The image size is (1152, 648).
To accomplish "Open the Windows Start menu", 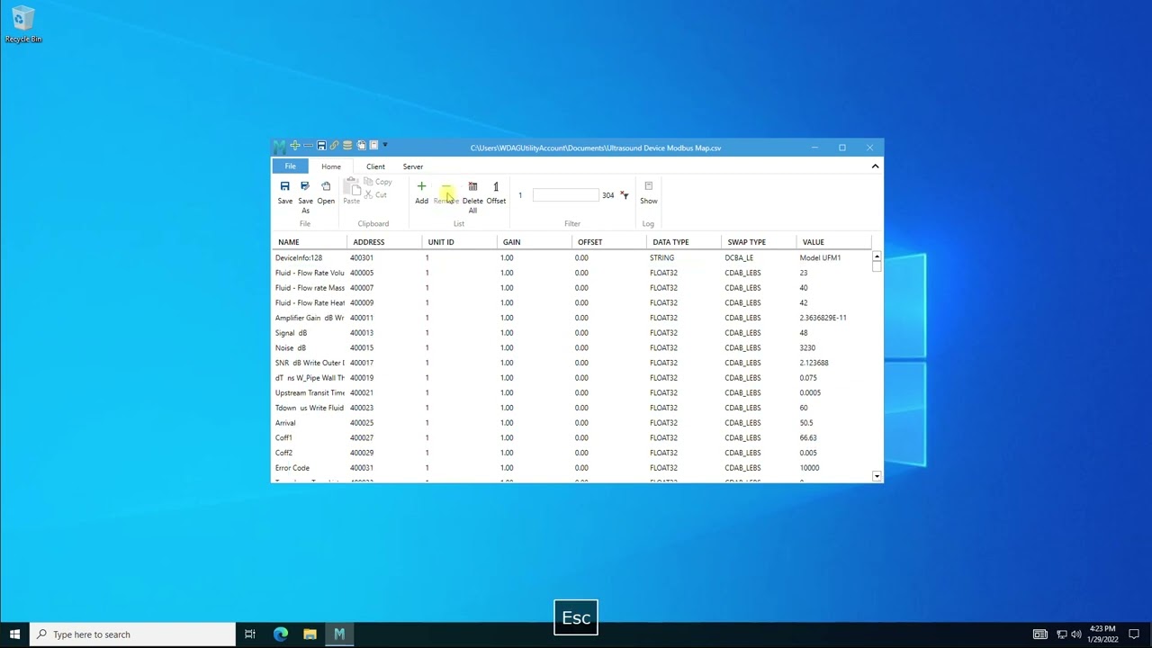I will point(14,634).
